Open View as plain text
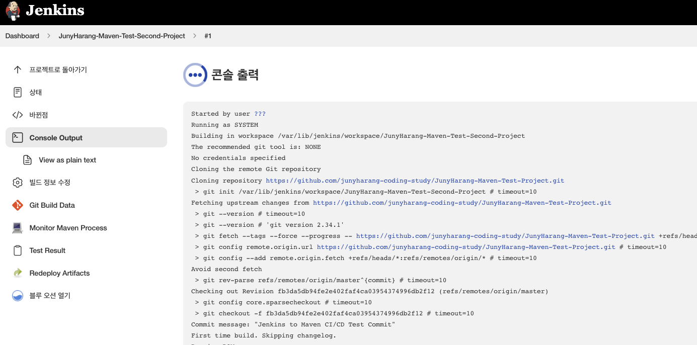 click(x=67, y=160)
